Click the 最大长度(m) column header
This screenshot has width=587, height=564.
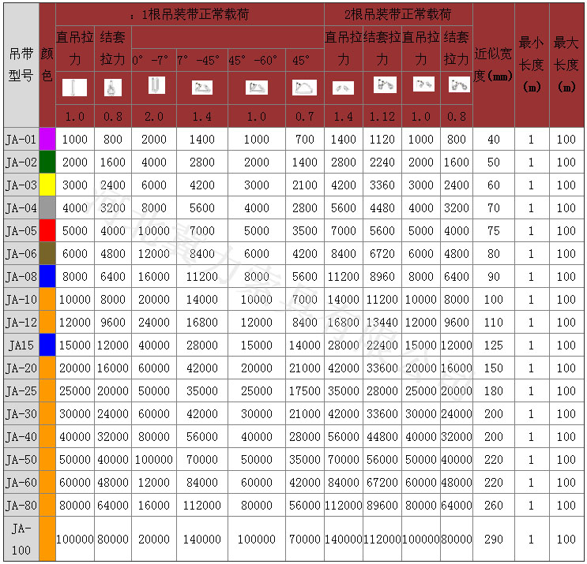[566, 65]
